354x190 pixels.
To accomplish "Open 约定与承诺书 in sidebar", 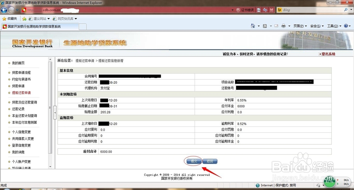I will pyautogui.click(x=21, y=79).
